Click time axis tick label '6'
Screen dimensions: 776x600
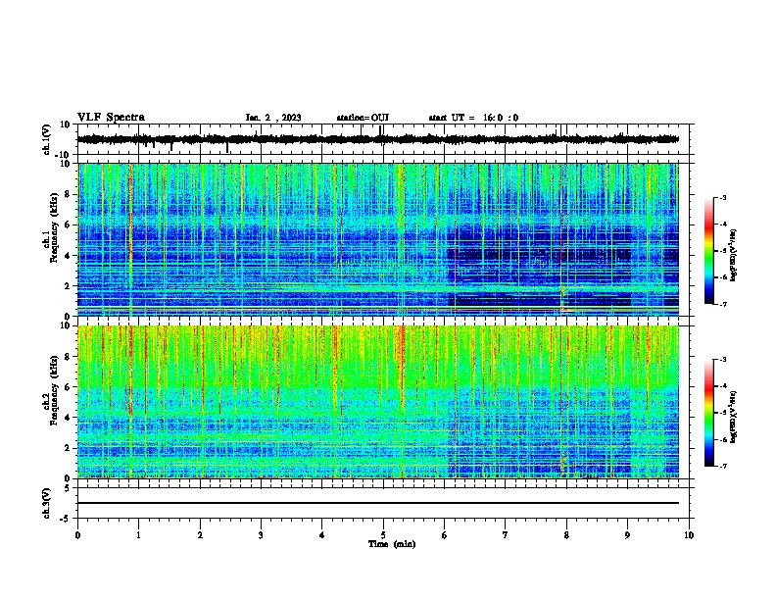[x=445, y=535]
